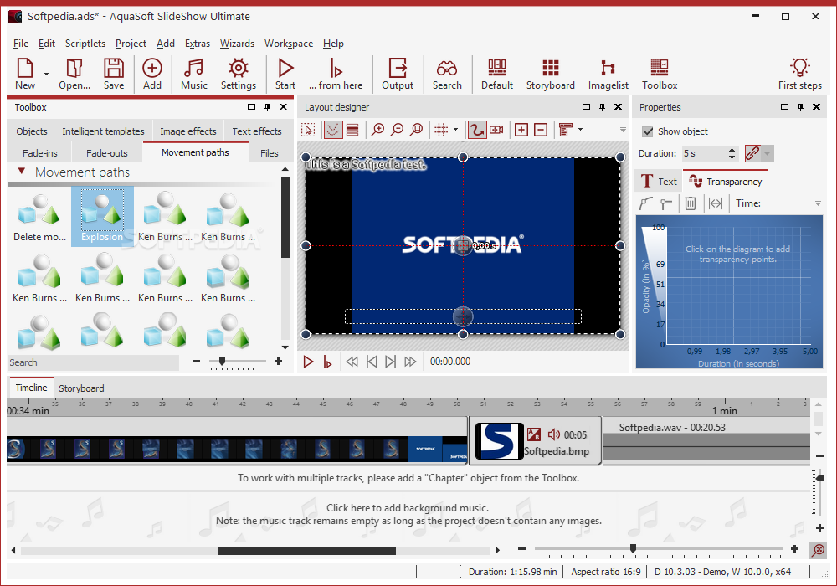Toggle movement path edit mode
The image size is (837, 586).
click(477, 130)
